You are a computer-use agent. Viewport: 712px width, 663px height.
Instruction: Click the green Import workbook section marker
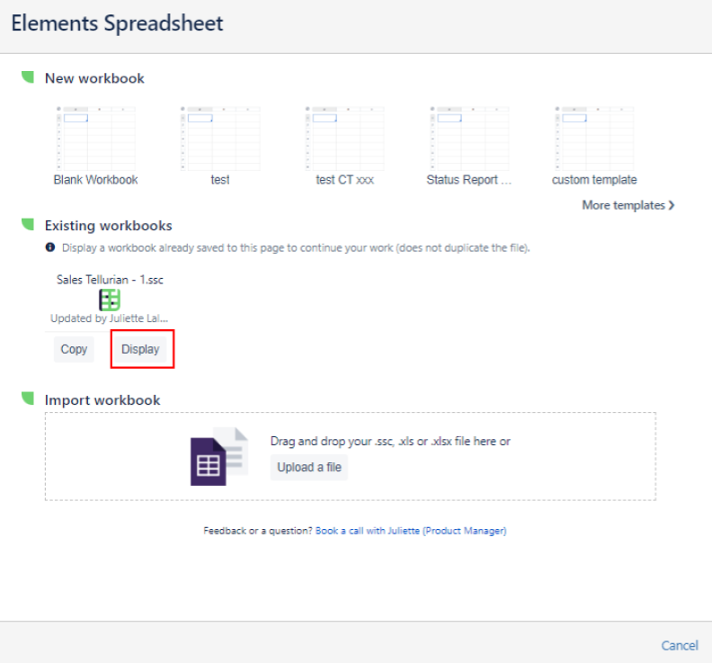pos(28,399)
